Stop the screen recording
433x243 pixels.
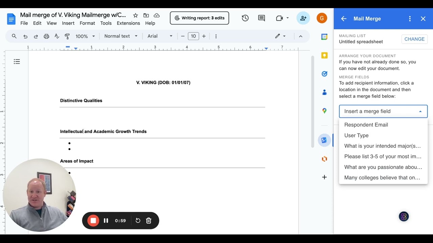click(93, 221)
